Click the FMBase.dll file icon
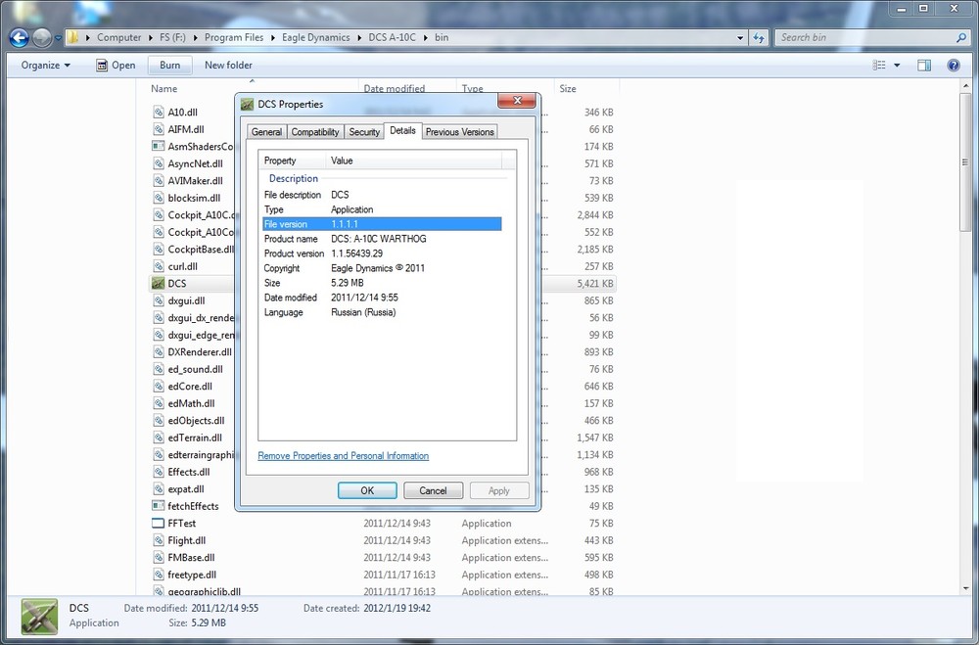The image size is (979, 645). coord(159,558)
